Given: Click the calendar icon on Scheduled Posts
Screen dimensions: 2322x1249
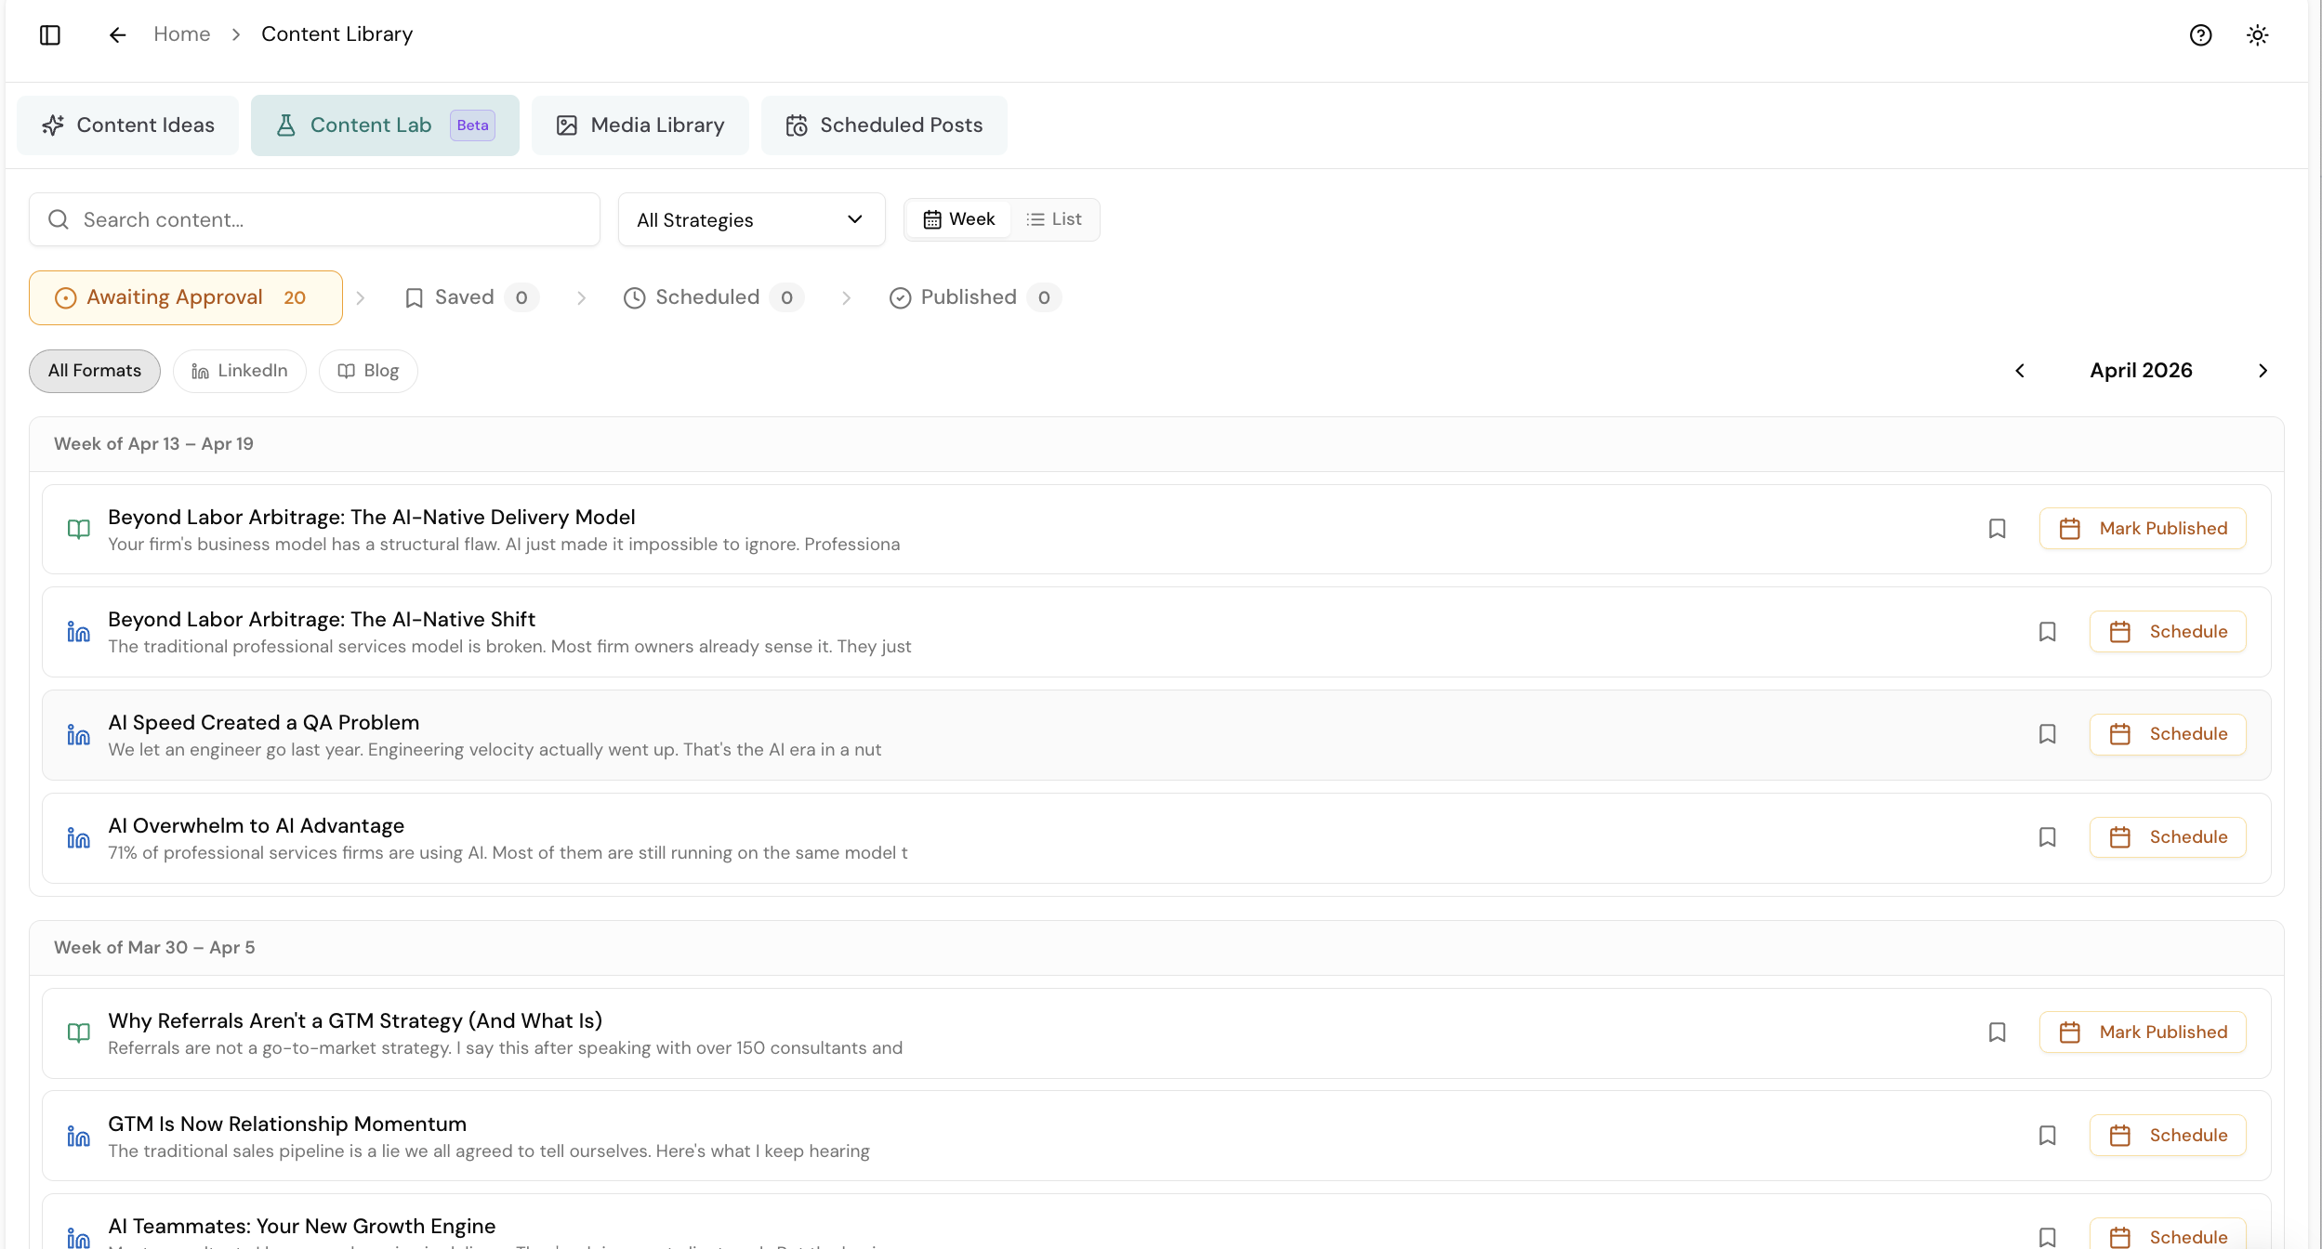Looking at the screenshot, I should pyautogui.click(x=798, y=125).
